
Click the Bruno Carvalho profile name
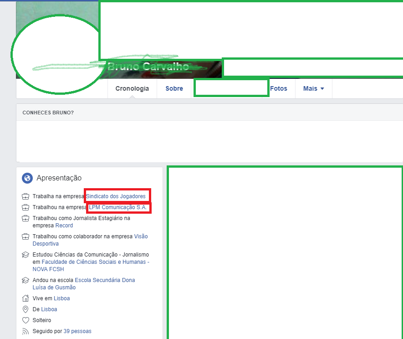point(148,67)
